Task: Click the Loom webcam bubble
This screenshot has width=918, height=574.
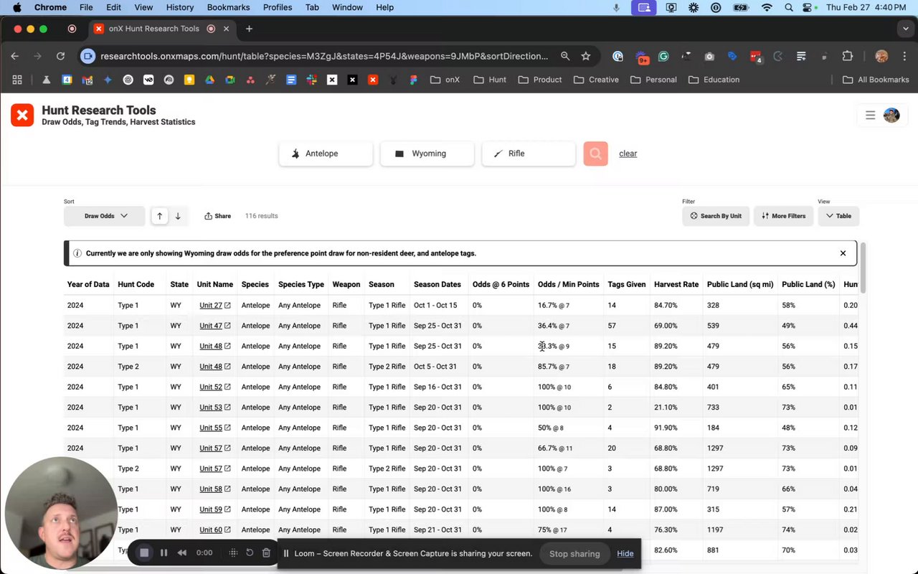Action: click(x=60, y=513)
